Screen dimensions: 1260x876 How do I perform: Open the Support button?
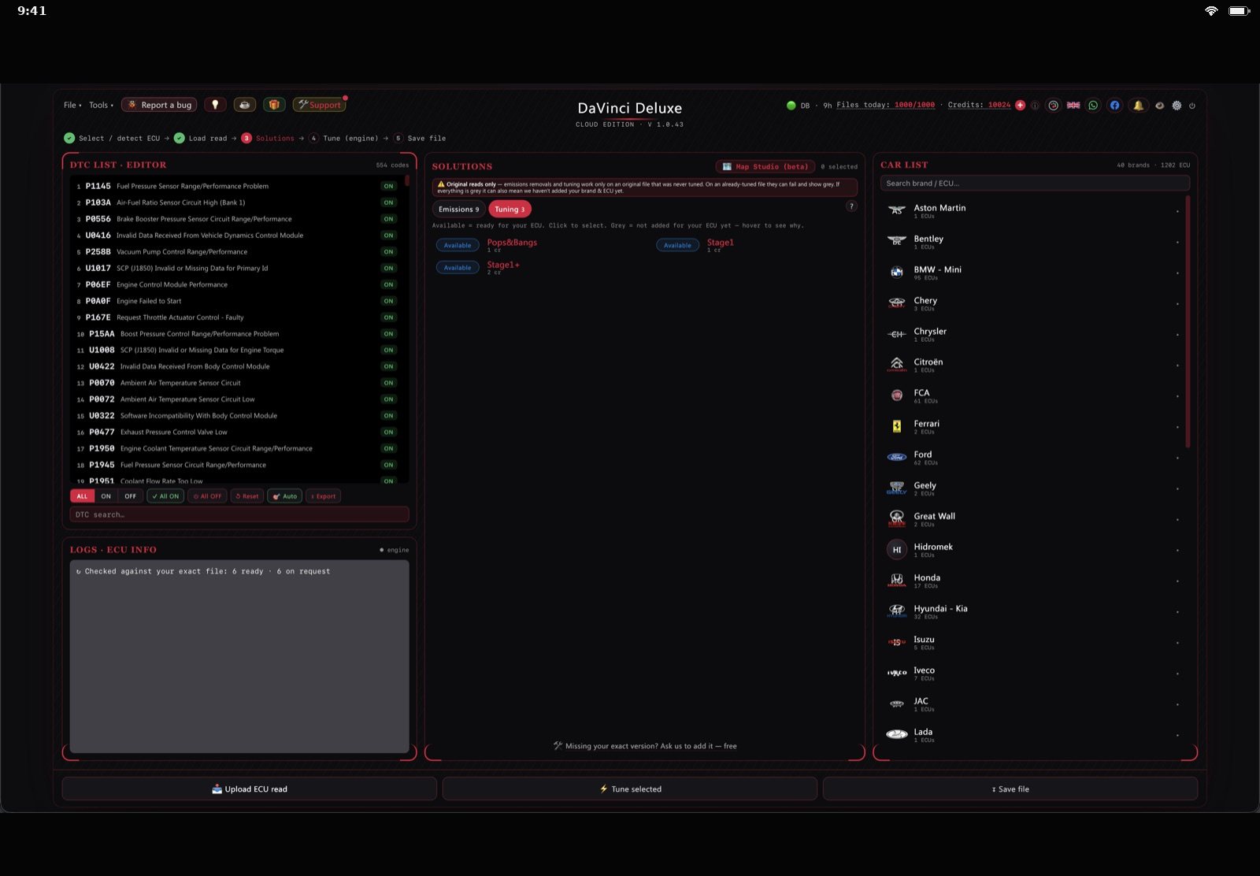(x=320, y=105)
